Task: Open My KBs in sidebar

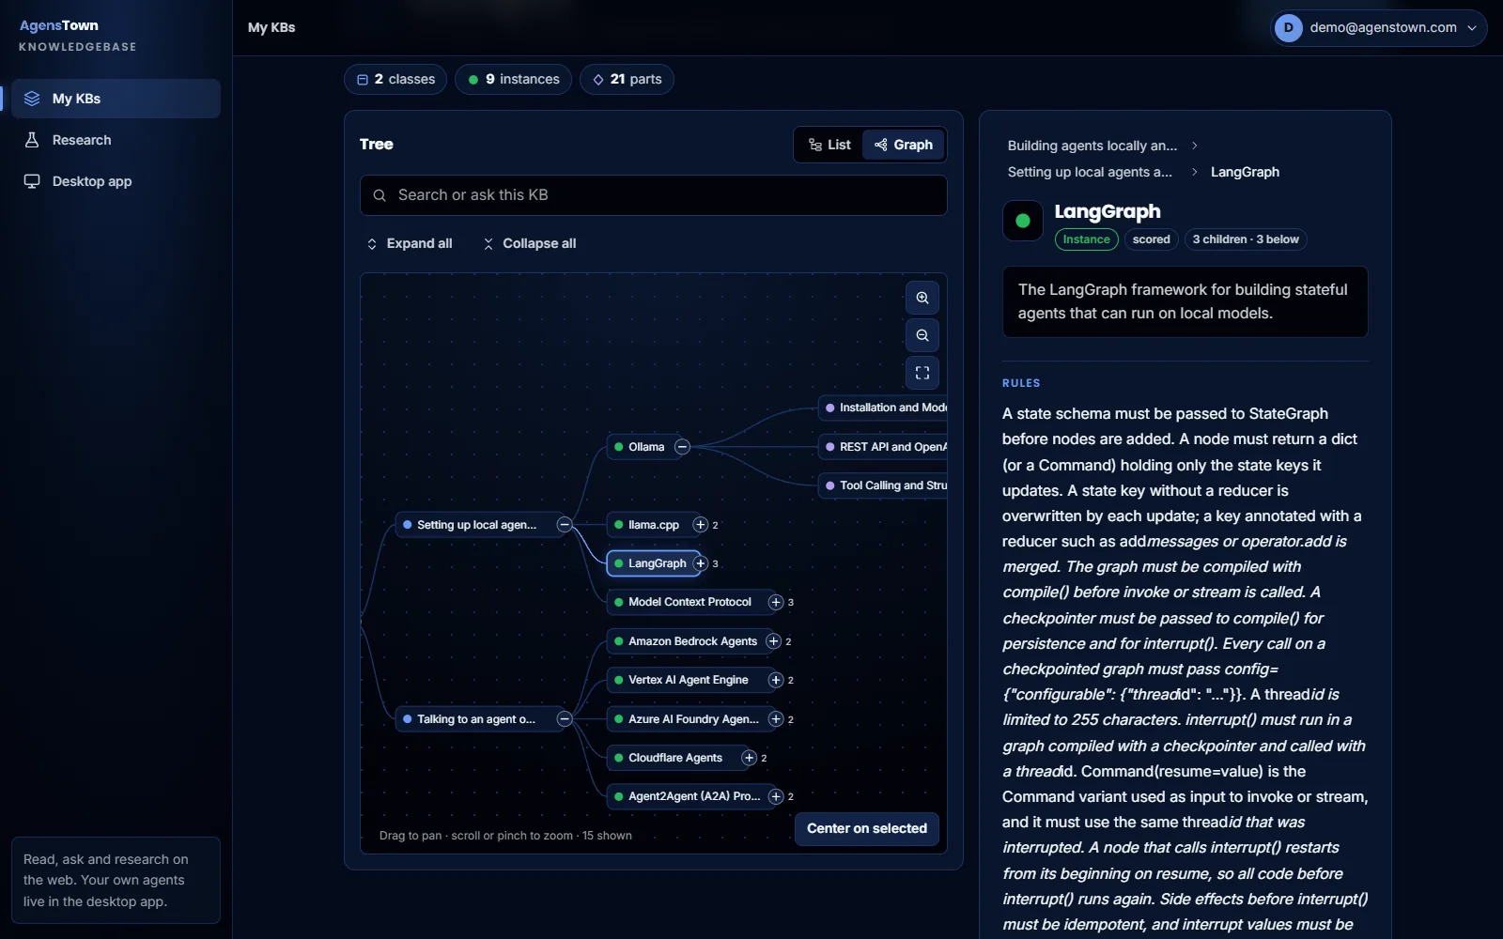Action: (116, 99)
